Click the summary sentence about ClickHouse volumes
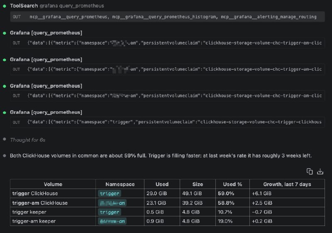 coord(161,156)
